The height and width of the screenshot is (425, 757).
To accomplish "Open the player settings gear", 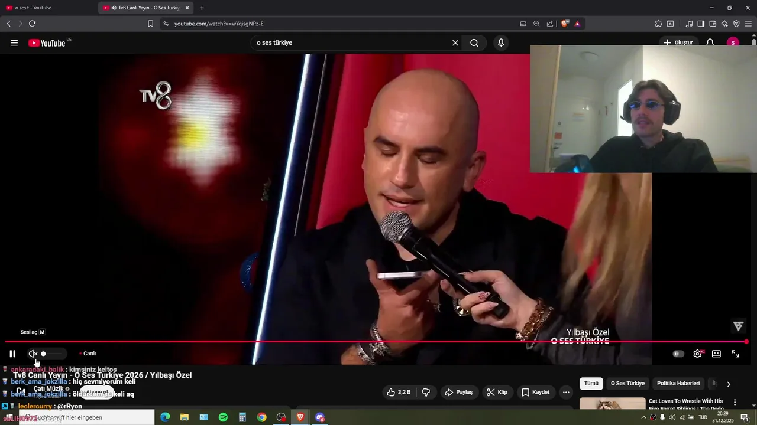I will [698, 354].
